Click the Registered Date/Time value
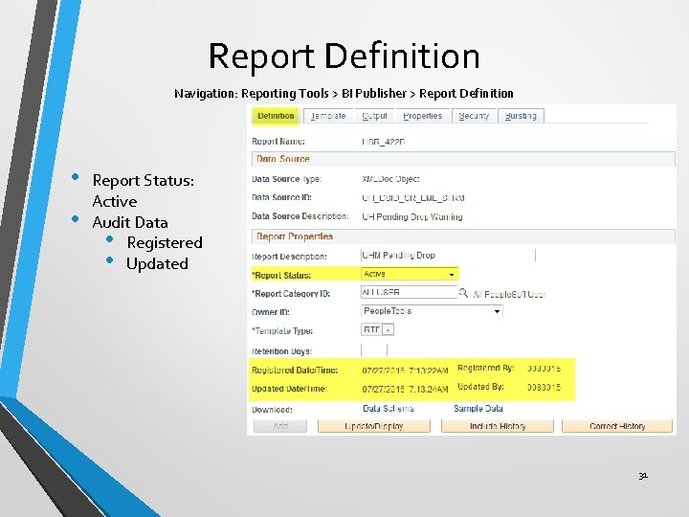 pyautogui.click(x=405, y=371)
